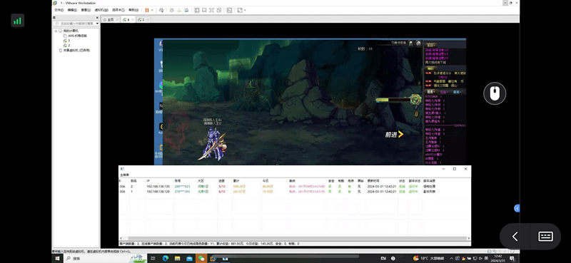Screen dimensions: 571x263
Task: Click the VMware suspend (pause) toolbar icon
Action: click(x=147, y=10)
